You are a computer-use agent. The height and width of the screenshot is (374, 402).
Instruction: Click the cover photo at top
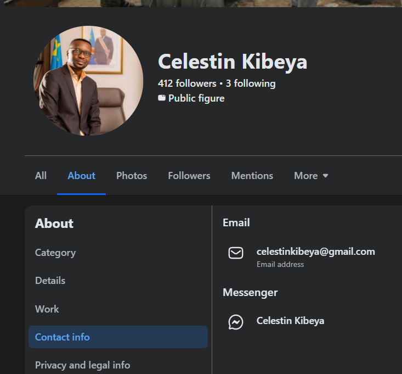(x=201, y=3)
